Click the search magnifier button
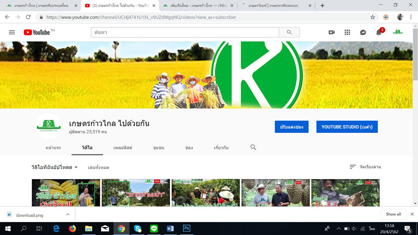The image size is (418, 235). tap(289, 32)
